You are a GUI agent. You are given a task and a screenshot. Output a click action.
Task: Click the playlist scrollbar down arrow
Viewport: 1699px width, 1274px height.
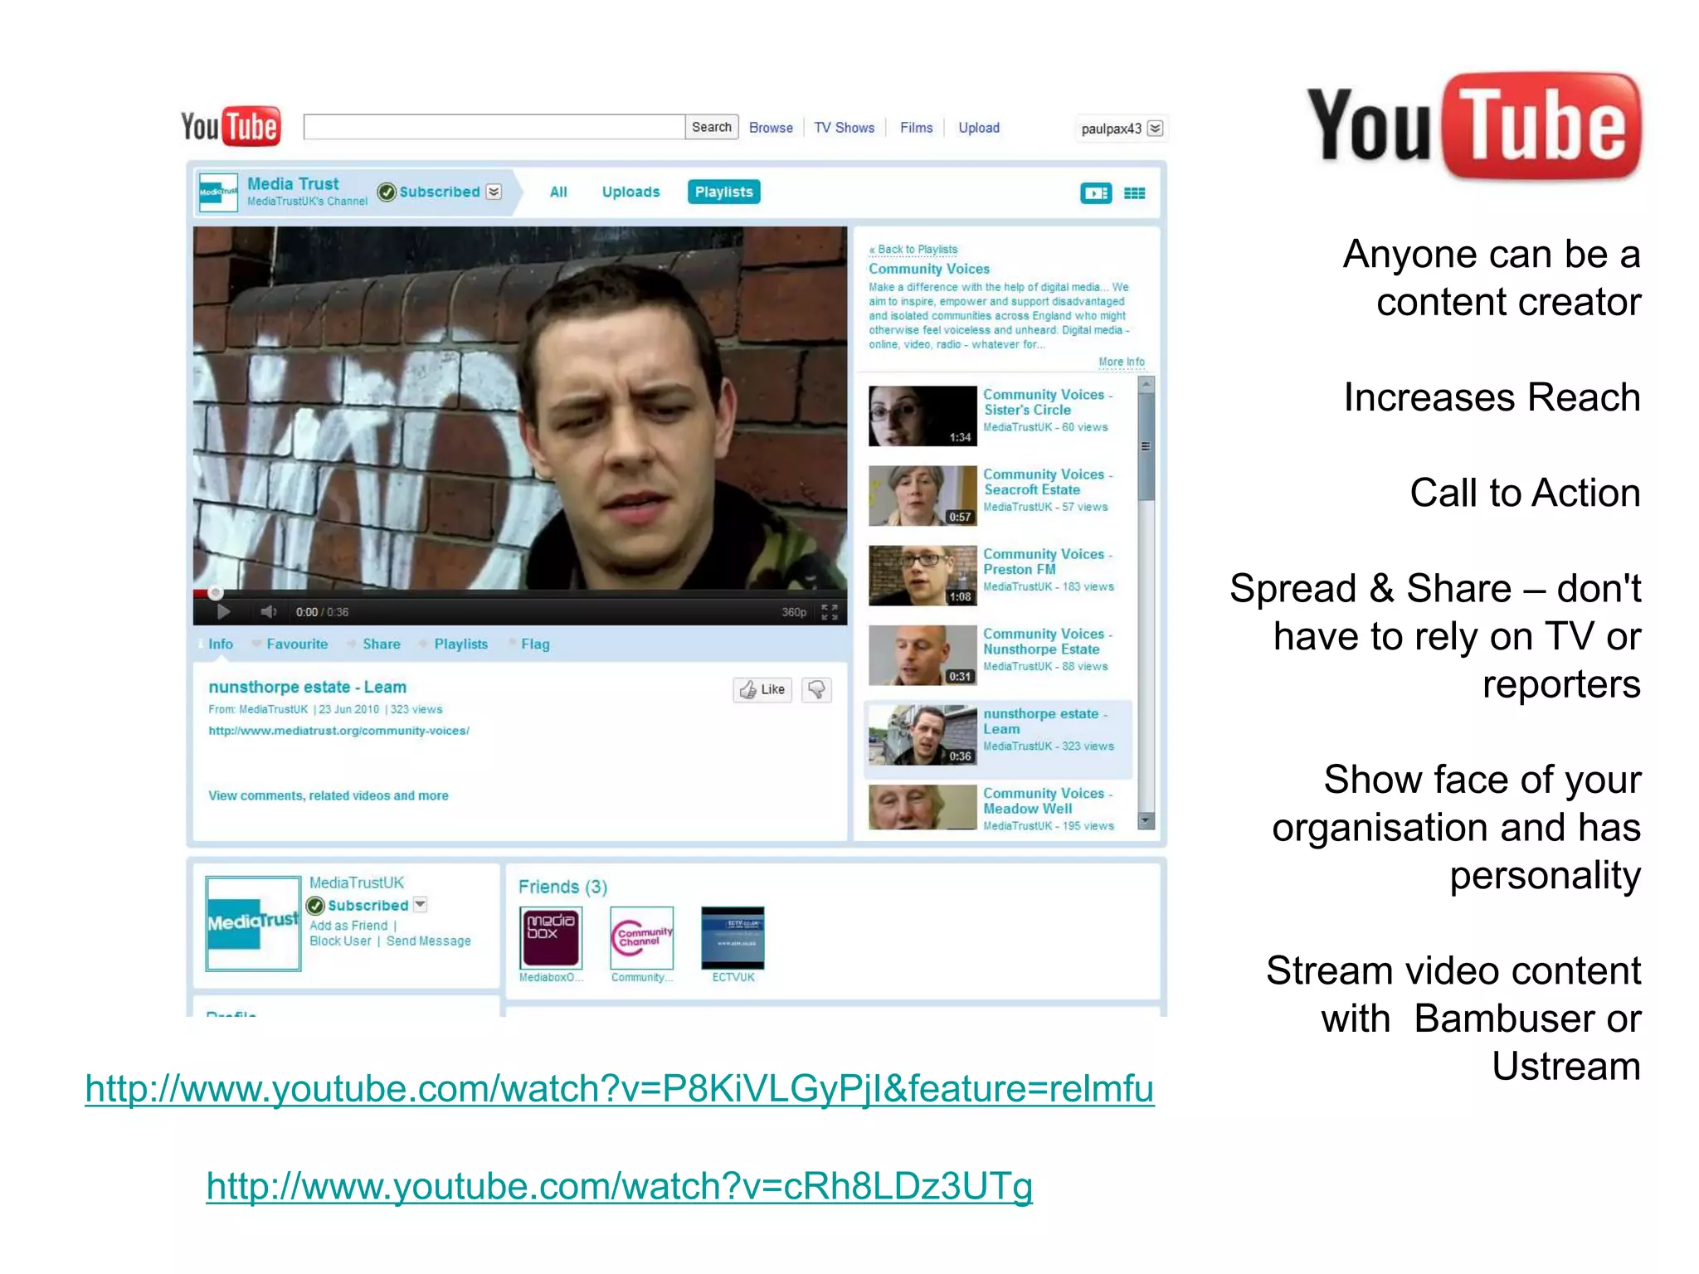[1146, 820]
